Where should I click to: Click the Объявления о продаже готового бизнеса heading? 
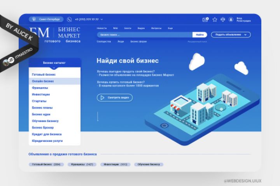(63, 154)
